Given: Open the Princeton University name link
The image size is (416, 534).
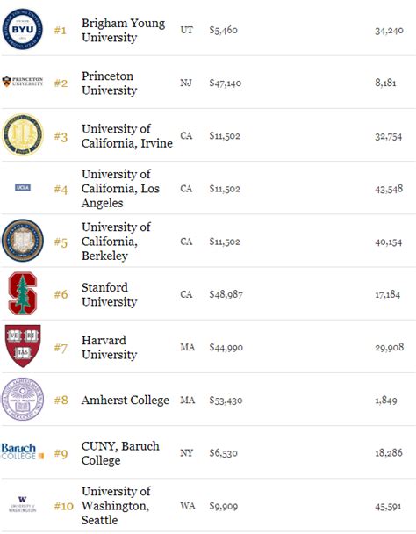Looking at the screenshot, I should (x=110, y=83).
